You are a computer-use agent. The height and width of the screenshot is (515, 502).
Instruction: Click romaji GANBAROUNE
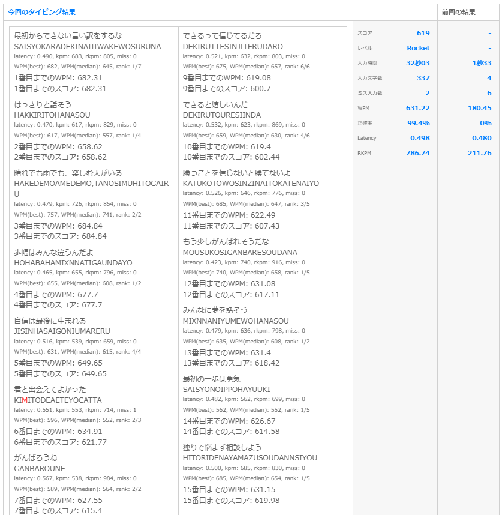coord(40,469)
